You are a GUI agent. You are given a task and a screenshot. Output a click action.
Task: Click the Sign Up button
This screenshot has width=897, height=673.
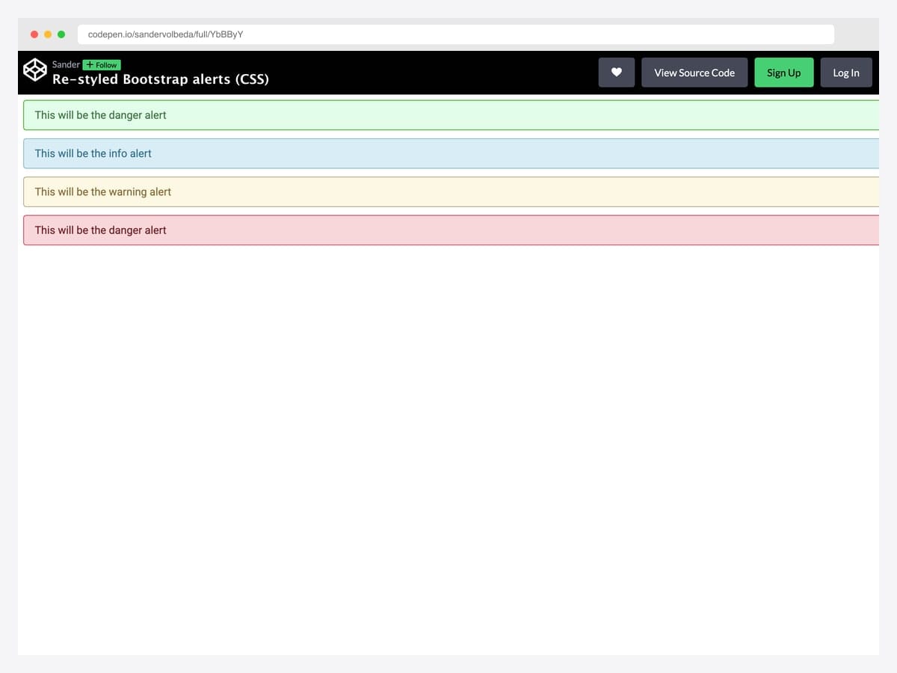(x=783, y=73)
